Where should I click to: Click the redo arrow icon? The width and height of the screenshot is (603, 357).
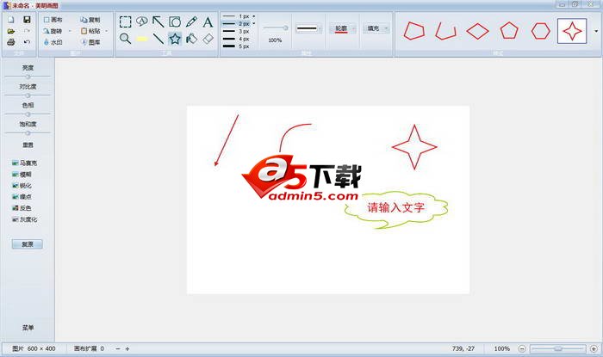pos(27,31)
